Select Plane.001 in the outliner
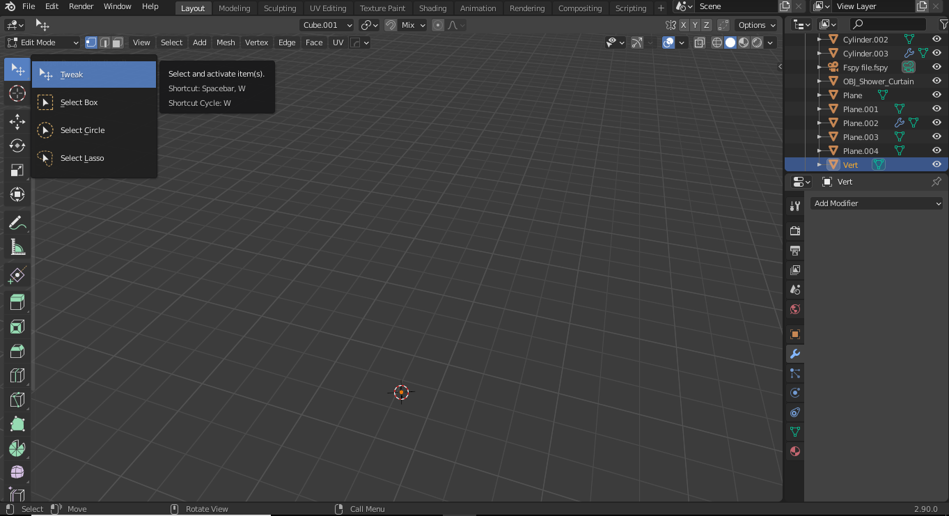The height and width of the screenshot is (516, 949). pyautogui.click(x=861, y=109)
